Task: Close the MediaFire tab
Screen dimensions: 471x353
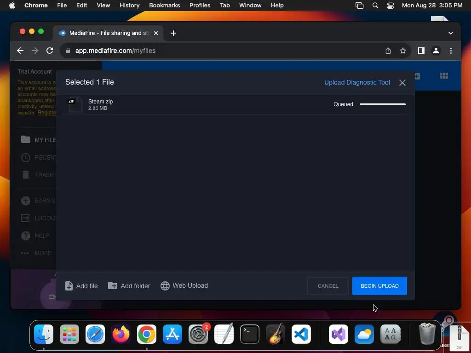Action: (x=156, y=33)
